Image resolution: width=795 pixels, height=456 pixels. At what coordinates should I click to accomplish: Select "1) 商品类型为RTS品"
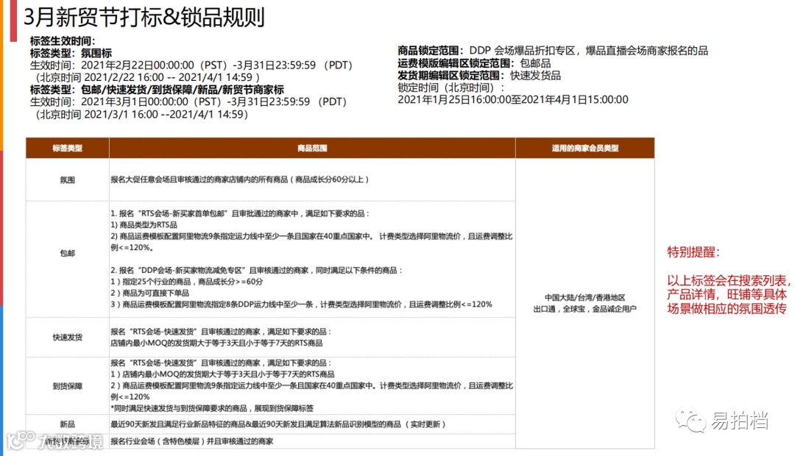(144, 225)
